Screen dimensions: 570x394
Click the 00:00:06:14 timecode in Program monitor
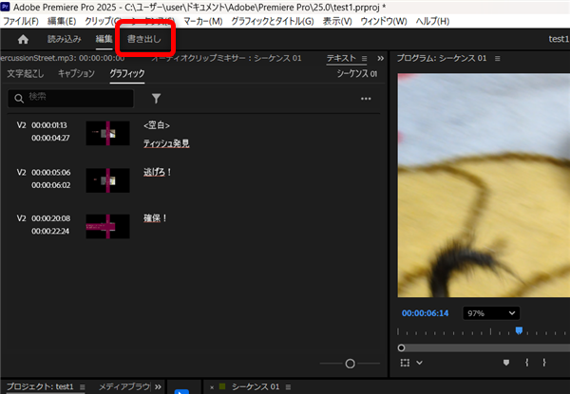(x=426, y=312)
